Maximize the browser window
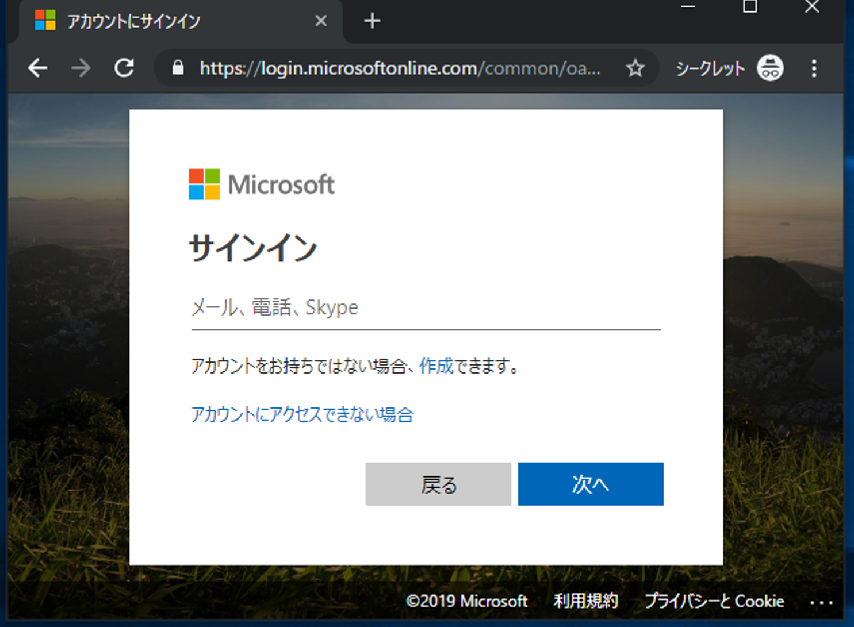 (750, 7)
